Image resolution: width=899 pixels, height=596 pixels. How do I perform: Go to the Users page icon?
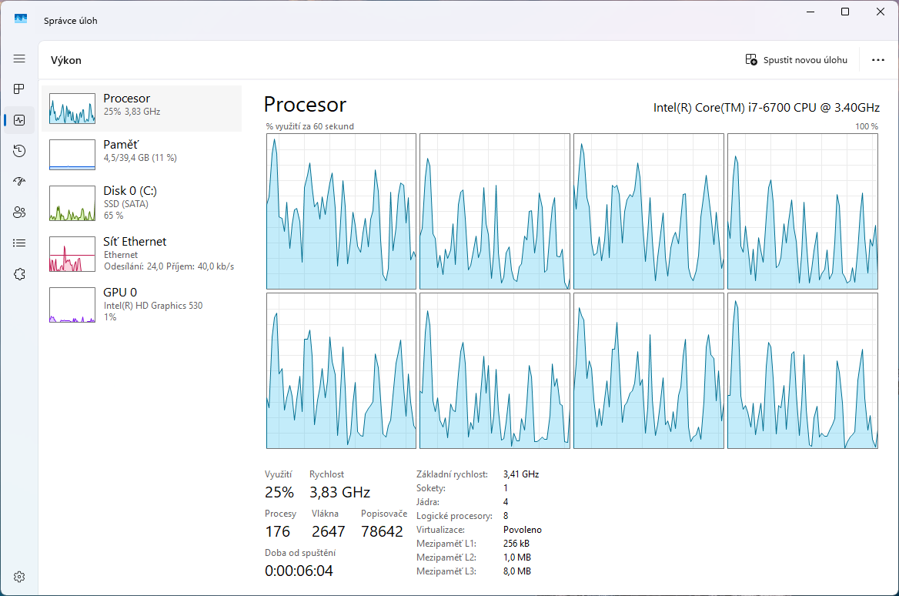[19, 213]
